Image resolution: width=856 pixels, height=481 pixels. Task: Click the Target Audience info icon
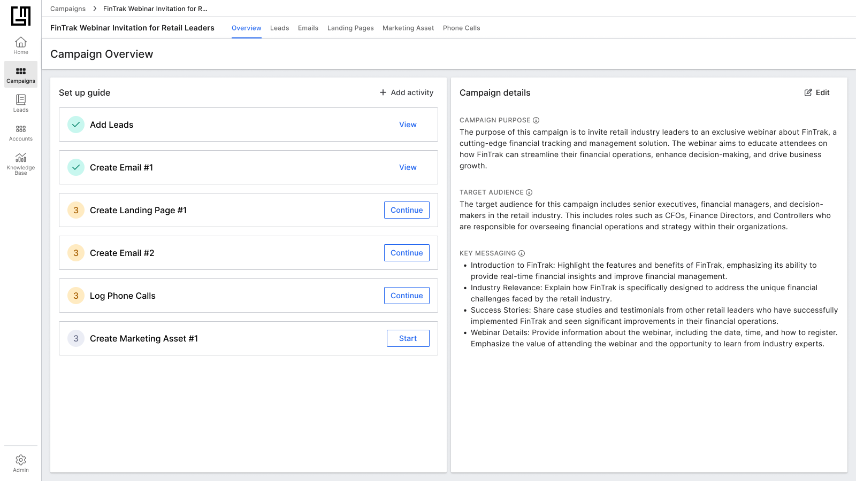(x=529, y=192)
